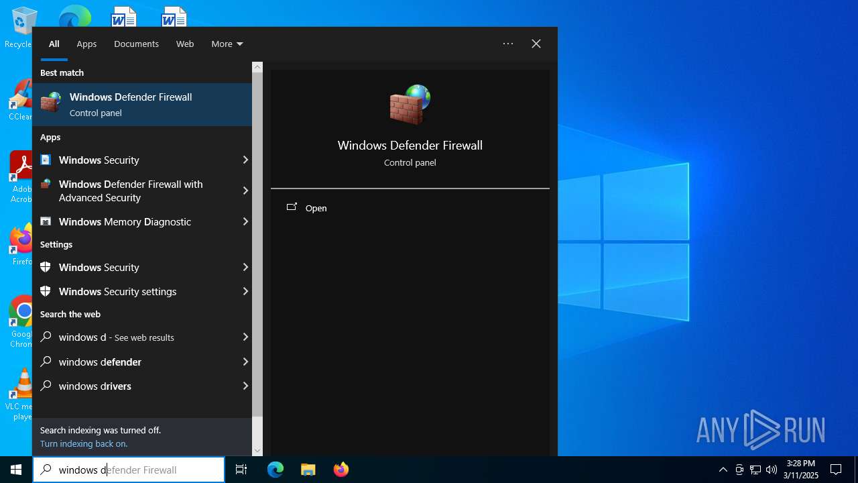858x483 pixels.
Task: Click magnifier icon beside 'windows drivers' suggestion
Action: 46,386
